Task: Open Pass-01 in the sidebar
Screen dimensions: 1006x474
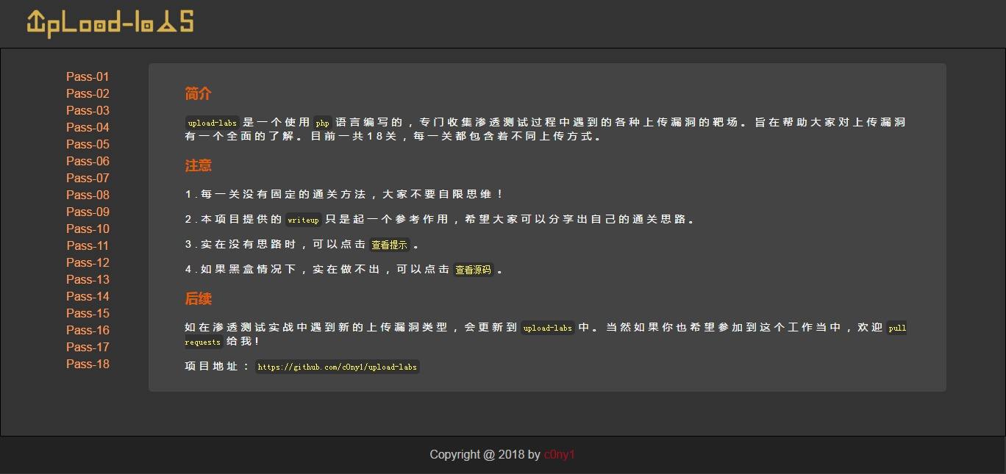Action: click(x=88, y=76)
